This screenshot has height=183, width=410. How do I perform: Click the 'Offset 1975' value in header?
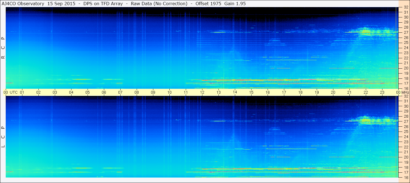point(208,4)
